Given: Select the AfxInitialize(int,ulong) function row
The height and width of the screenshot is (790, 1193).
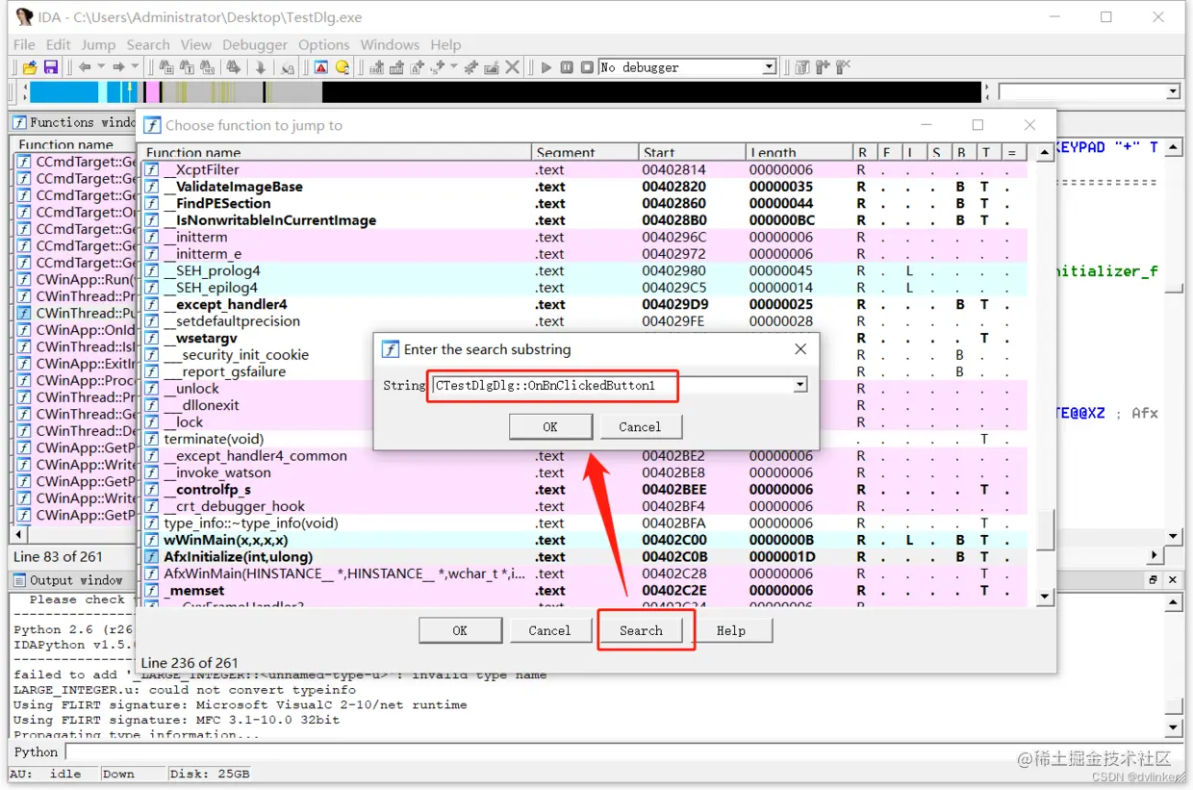Looking at the screenshot, I should 584,557.
